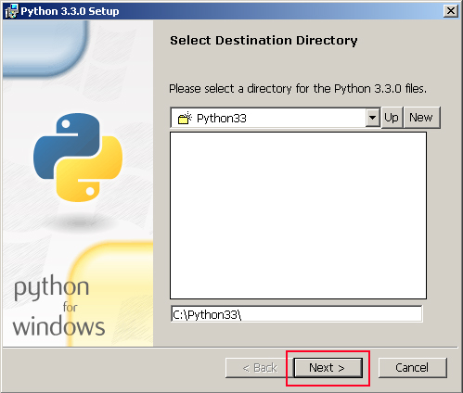Image resolution: width=463 pixels, height=393 pixels.
Task: Abort setup with the Cancel button
Action: pos(412,368)
